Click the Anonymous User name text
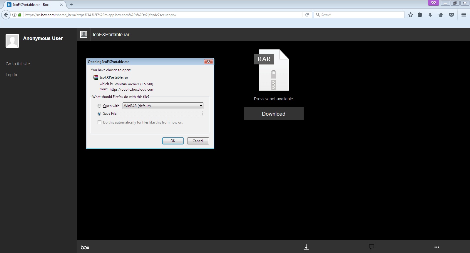This screenshot has height=253, width=470. (x=43, y=38)
